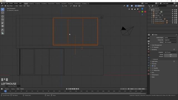The height and width of the screenshot is (100, 178).
Task: Jump to the last frame button
Action: point(78,89)
